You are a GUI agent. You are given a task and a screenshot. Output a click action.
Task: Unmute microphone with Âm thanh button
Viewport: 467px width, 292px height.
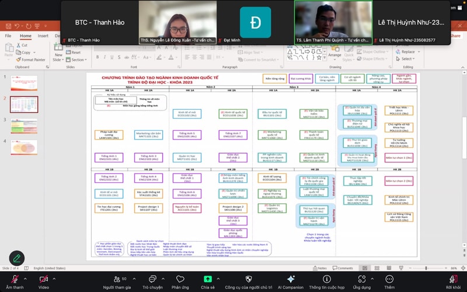15,279
